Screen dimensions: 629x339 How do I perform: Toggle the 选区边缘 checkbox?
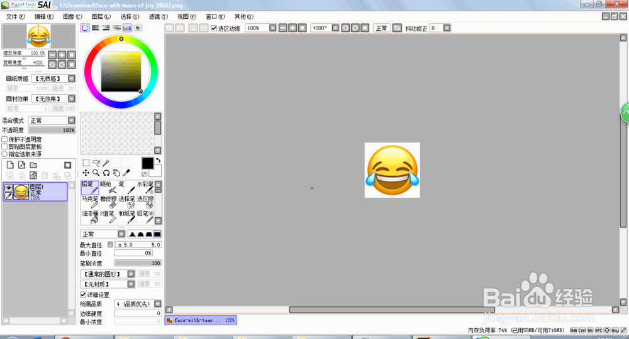point(214,28)
